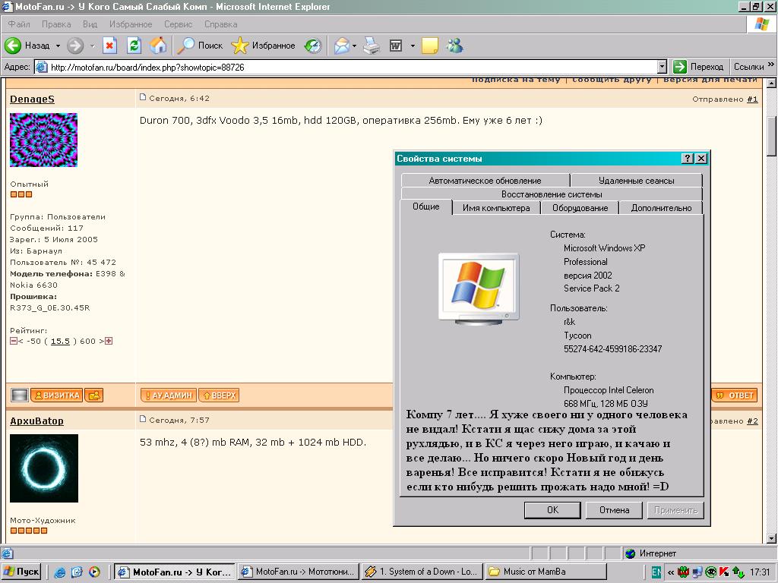
Task: Open ApxuBatop user profile link
Action: (x=36, y=421)
